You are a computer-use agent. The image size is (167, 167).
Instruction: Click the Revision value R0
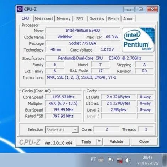point(144,71)
